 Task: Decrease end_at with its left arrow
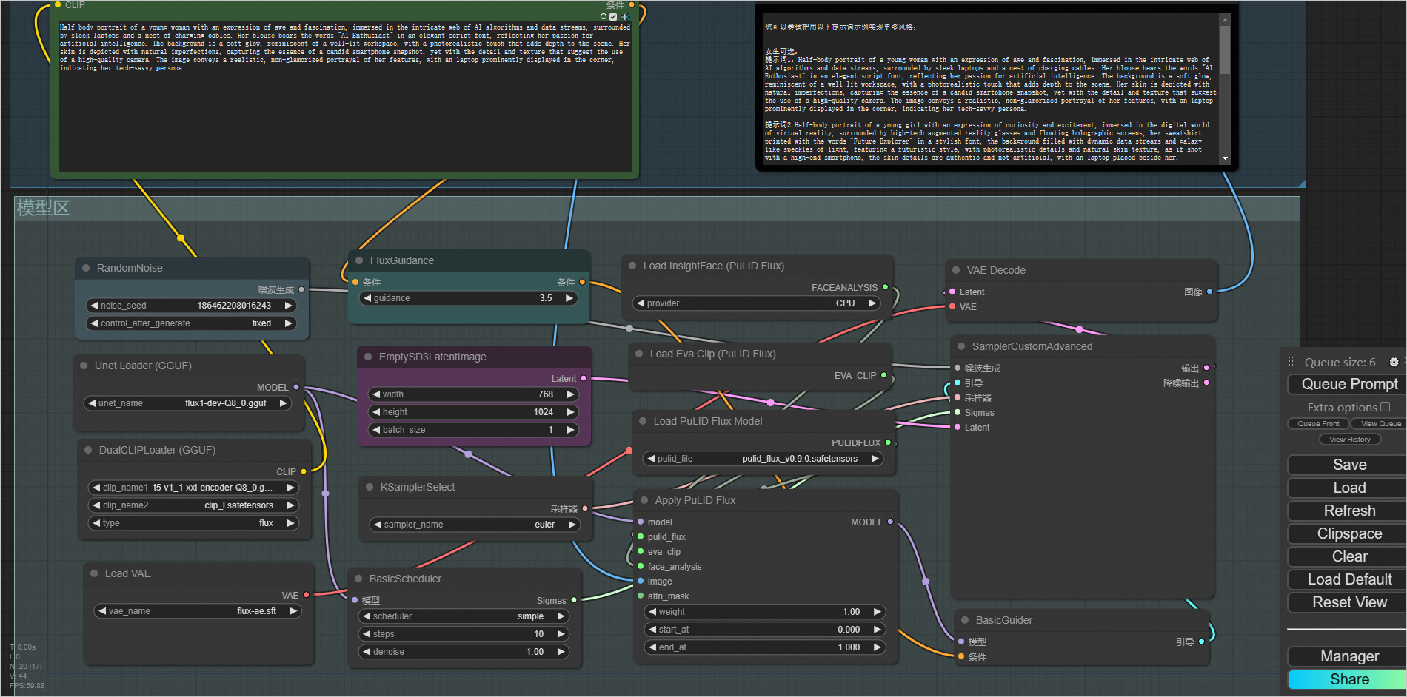pyautogui.click(x=652, y=647)
